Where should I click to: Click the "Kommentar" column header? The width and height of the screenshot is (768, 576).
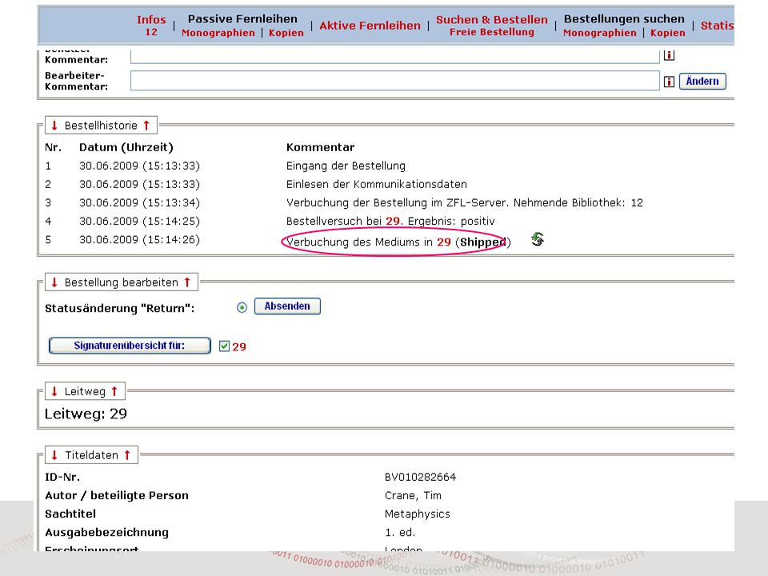pyautogui.click(x=320, y=147)
